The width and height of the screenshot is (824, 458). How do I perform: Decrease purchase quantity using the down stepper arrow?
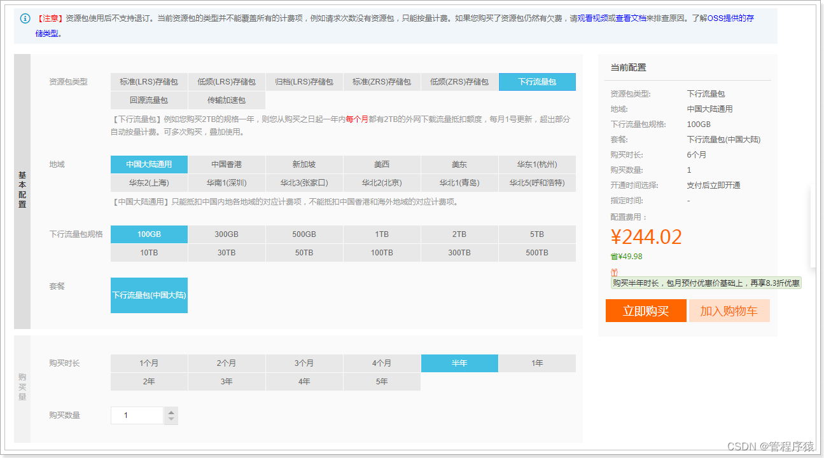[x=171, y=419]
